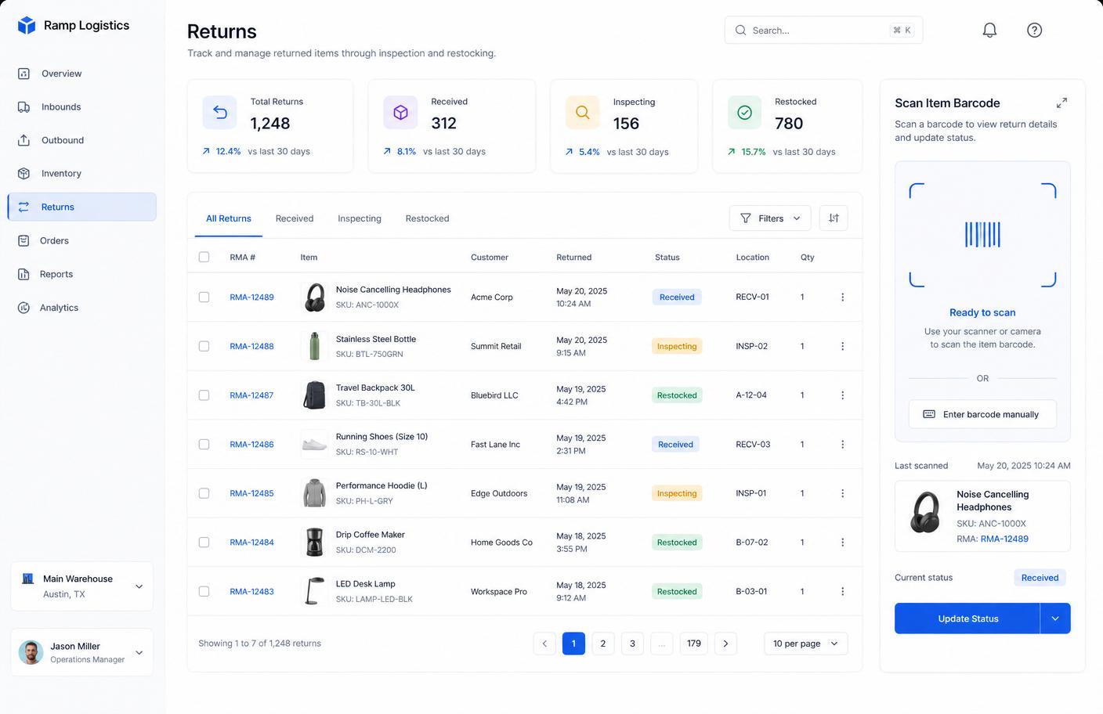Open row menu for RMA-12484
This screenshot has width=1103, height=714.
coord(842,543)
